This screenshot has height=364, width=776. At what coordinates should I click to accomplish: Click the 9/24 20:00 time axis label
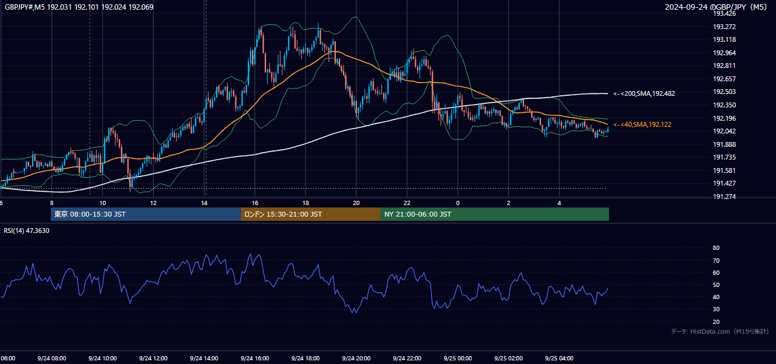(x=356, y=359)
